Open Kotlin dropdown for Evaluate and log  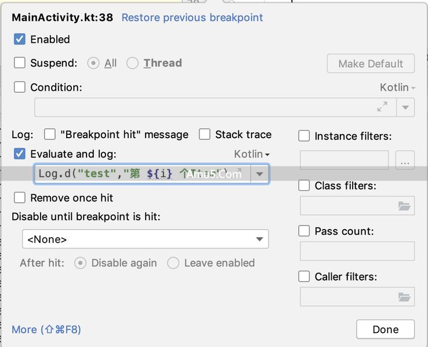pyautogui.click(x=252, y=154)
